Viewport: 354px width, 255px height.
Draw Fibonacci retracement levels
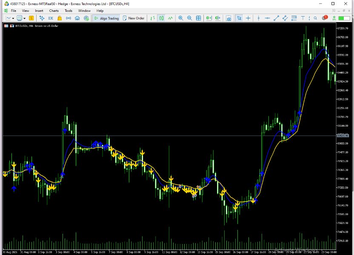(x=294, y=18)
